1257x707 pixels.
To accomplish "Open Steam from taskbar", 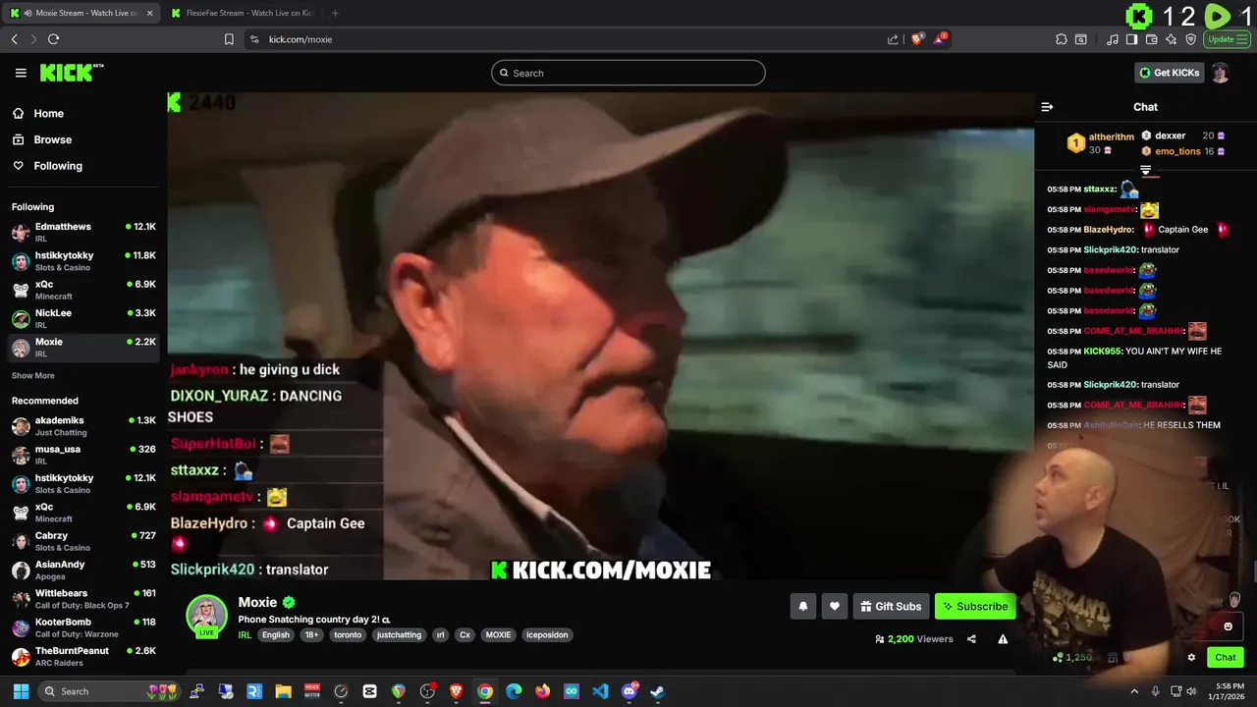I will coord(657,691).
